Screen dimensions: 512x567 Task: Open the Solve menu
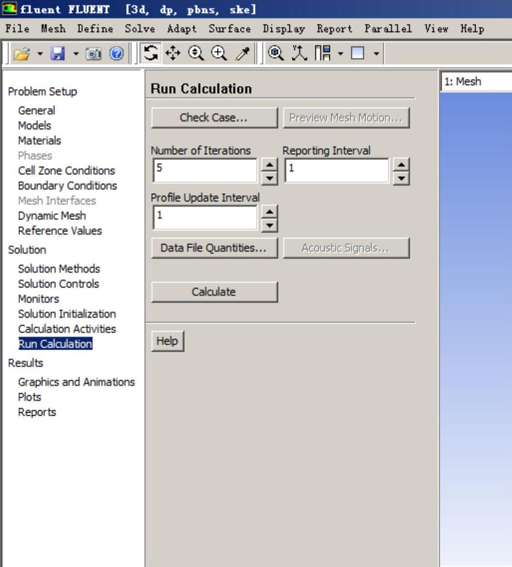(140, 29)
